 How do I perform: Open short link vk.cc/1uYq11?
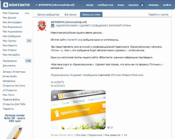click(x=58, y=86)
